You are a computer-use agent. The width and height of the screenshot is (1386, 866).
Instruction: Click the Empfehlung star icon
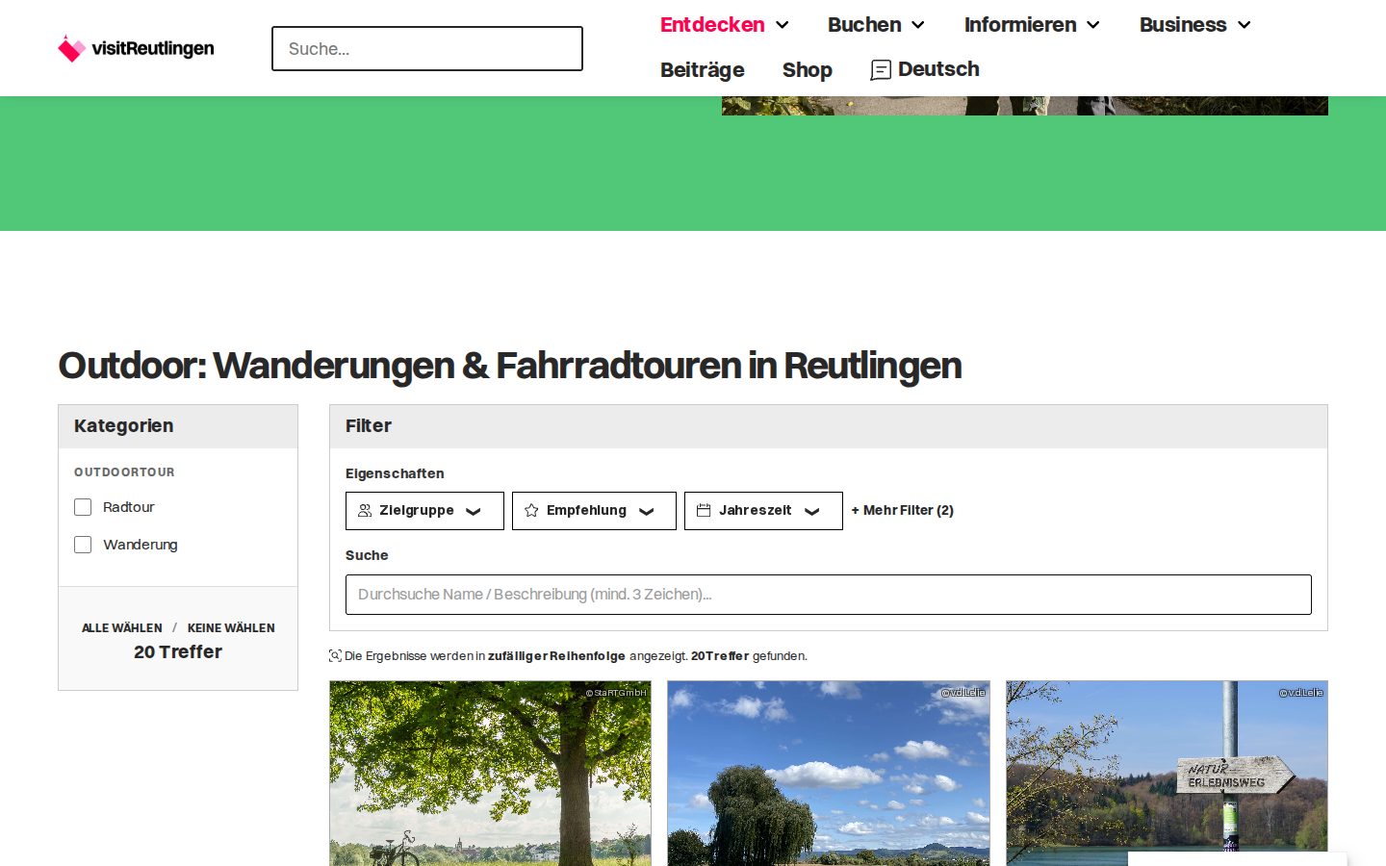pyautogui.click(x=531, y=511)
